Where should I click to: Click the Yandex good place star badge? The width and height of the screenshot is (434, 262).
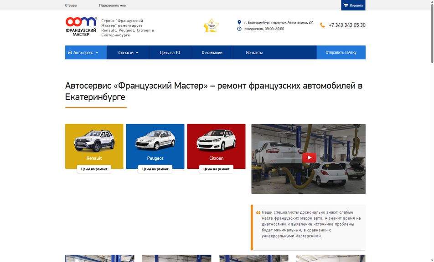point(211,25)
